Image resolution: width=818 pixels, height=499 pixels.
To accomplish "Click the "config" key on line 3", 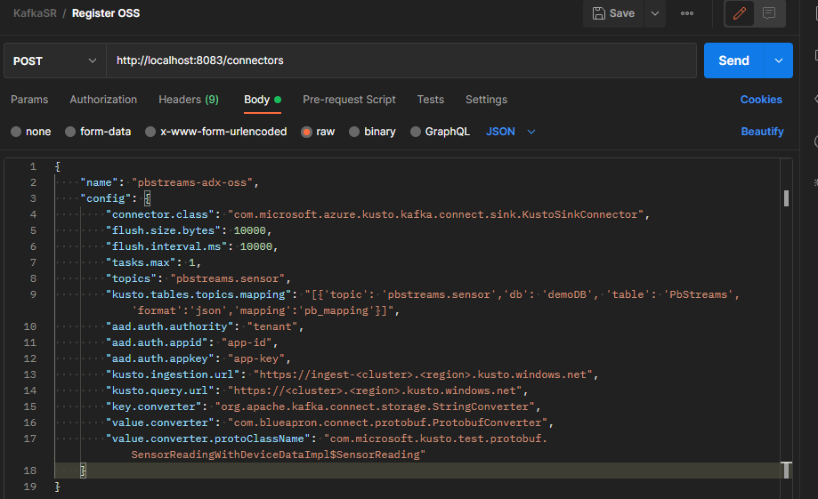I will click(105, 198).
